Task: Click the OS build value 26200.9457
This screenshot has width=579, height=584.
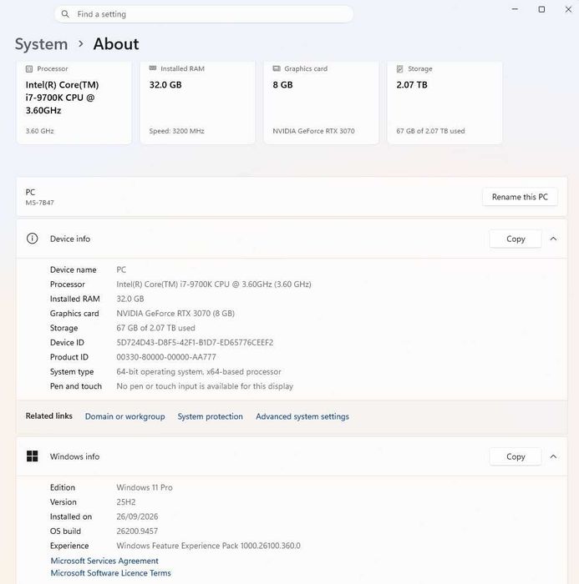Action: pos(137,531)
